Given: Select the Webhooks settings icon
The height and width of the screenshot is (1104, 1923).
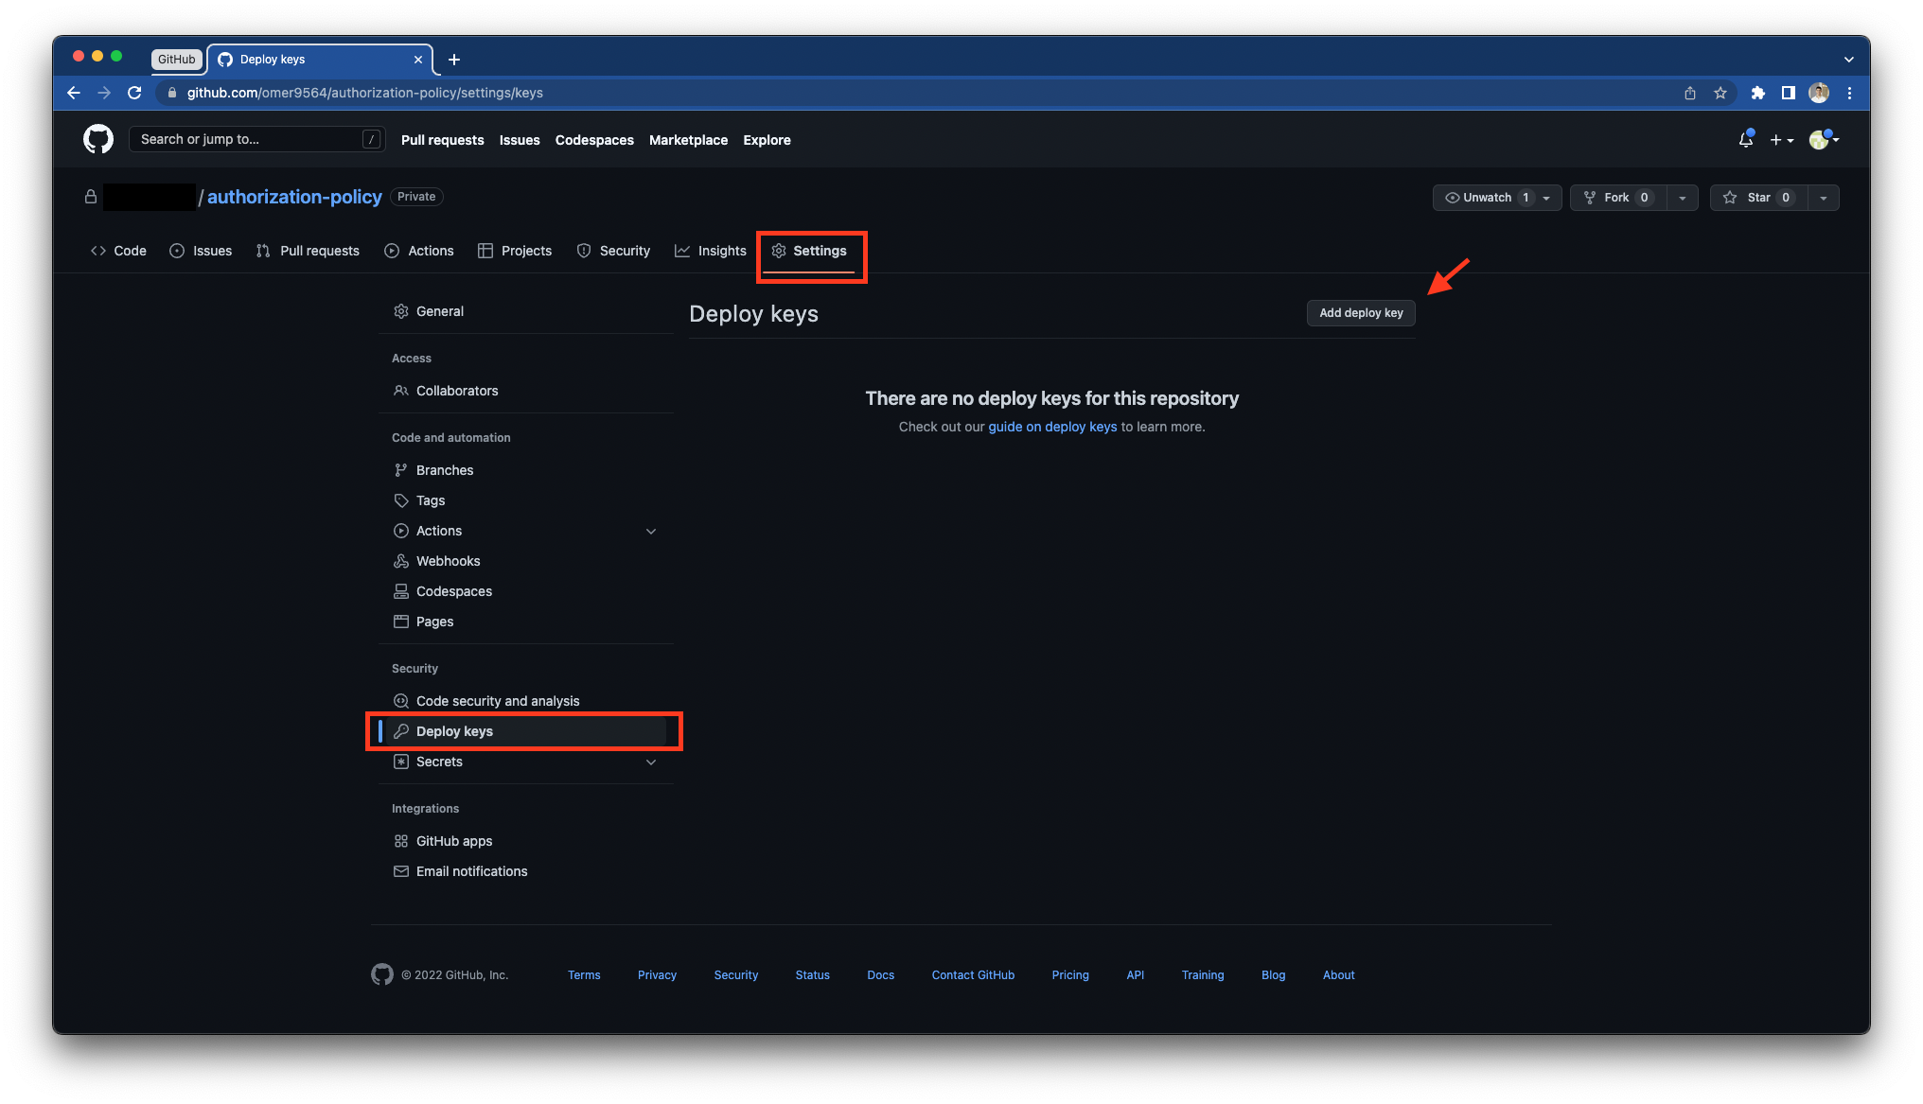Looking at the screenshot, I should 402,561.
